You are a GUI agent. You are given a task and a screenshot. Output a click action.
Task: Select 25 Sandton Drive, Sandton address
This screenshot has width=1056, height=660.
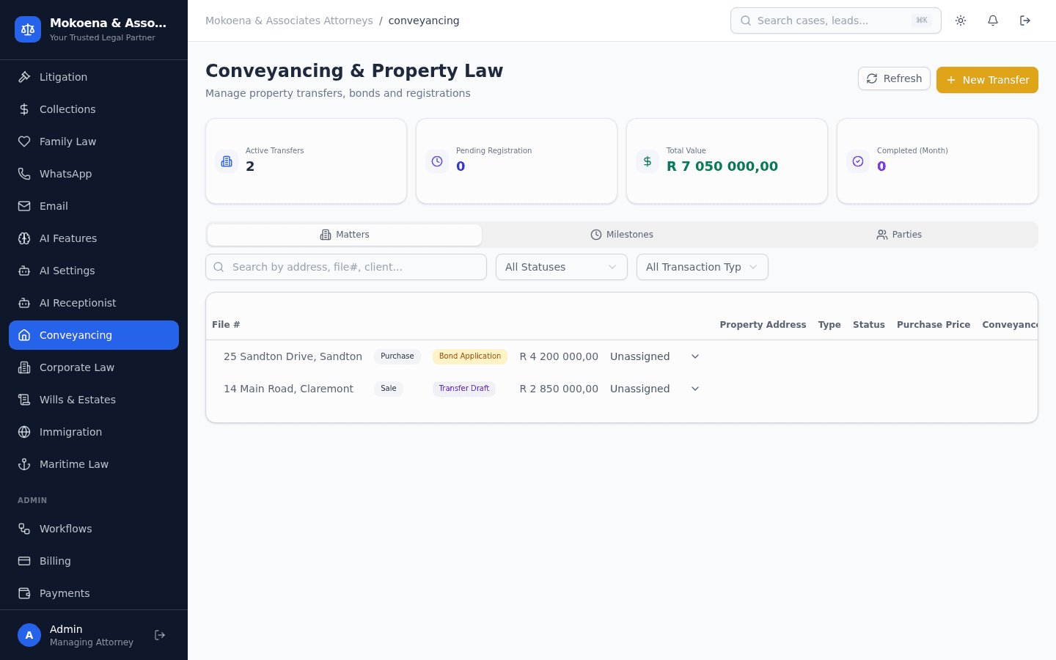[x=293, y=356]
